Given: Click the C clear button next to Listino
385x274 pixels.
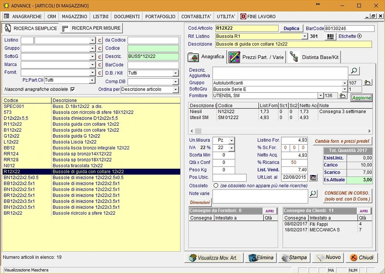Looking at the screenshot, I should click(x=99, y=40).
